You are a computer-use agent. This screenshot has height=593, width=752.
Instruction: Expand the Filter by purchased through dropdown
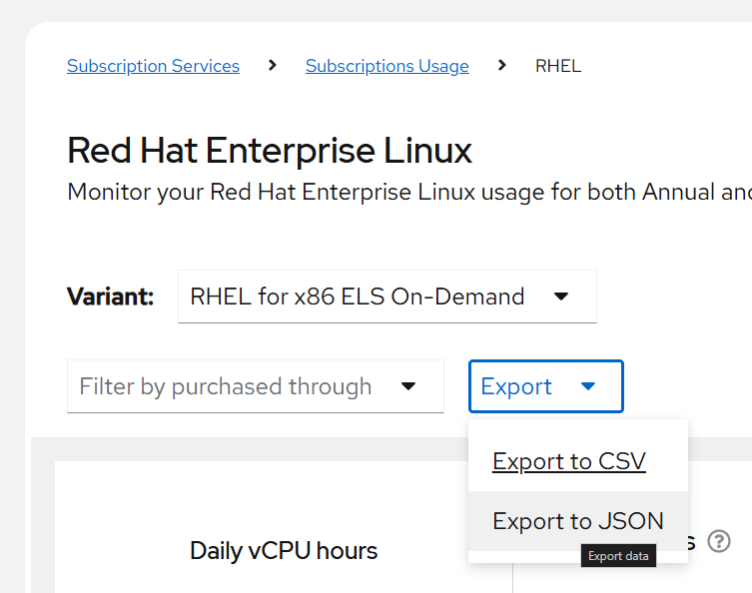click(255, 386)
